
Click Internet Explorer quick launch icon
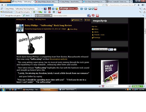tap(10, 90)
